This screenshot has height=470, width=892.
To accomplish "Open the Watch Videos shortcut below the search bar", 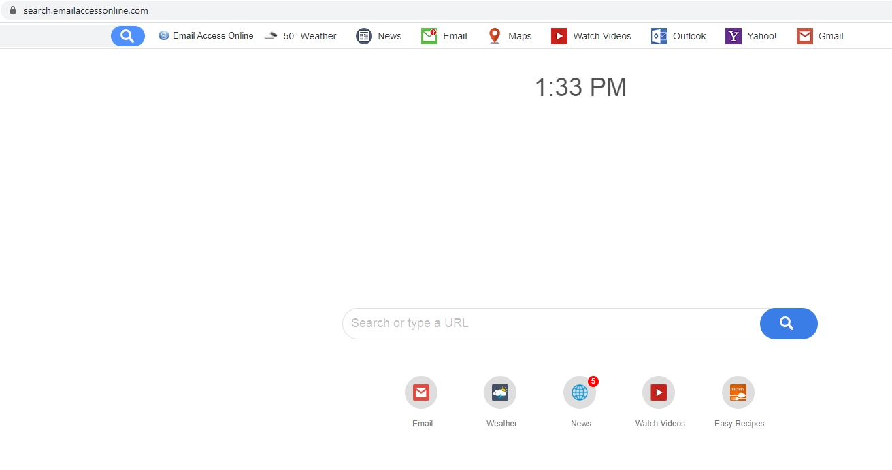I will click(x=659, y=392).
